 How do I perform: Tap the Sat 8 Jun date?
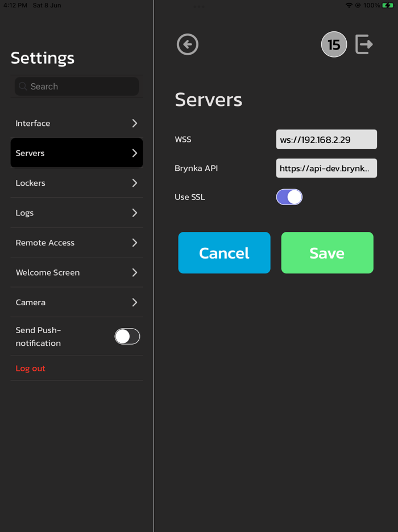47,6
